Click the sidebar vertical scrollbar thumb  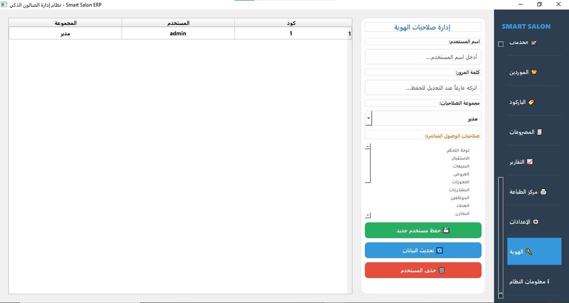pos(501,235)
